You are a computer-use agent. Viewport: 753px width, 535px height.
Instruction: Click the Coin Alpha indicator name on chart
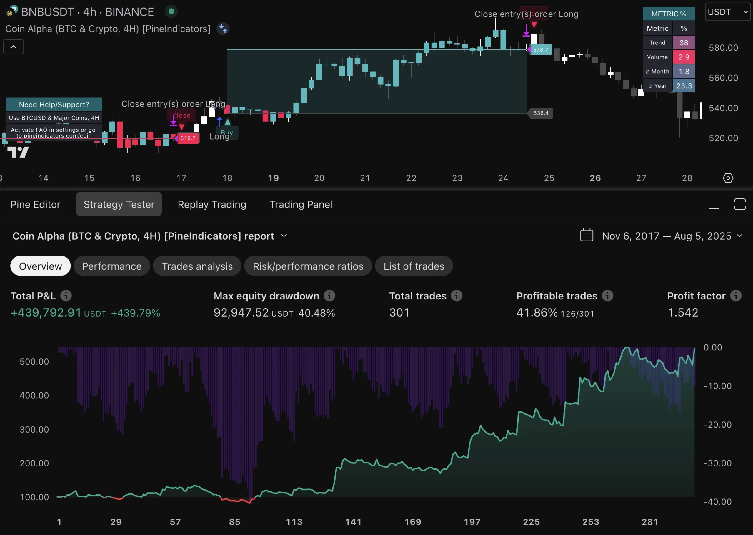click(108, 29)
